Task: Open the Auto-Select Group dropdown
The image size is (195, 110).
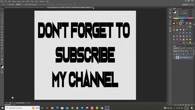Action: 19,5
